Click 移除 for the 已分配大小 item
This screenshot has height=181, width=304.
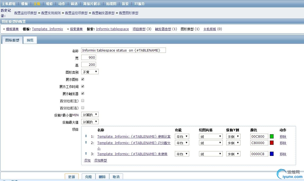tap(283, 143)
